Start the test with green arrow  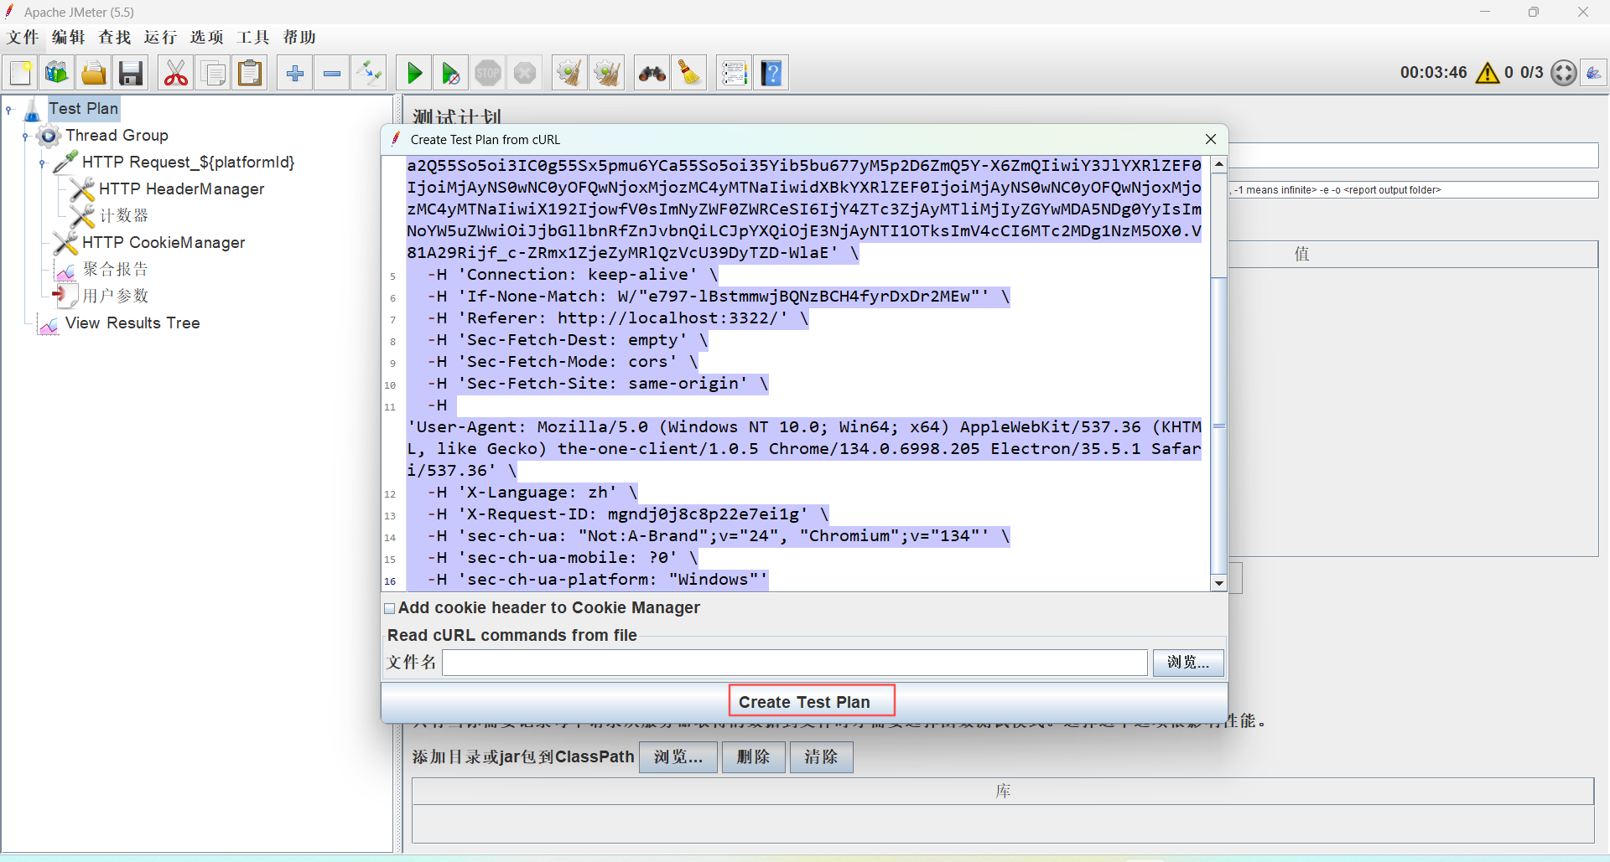414,73
